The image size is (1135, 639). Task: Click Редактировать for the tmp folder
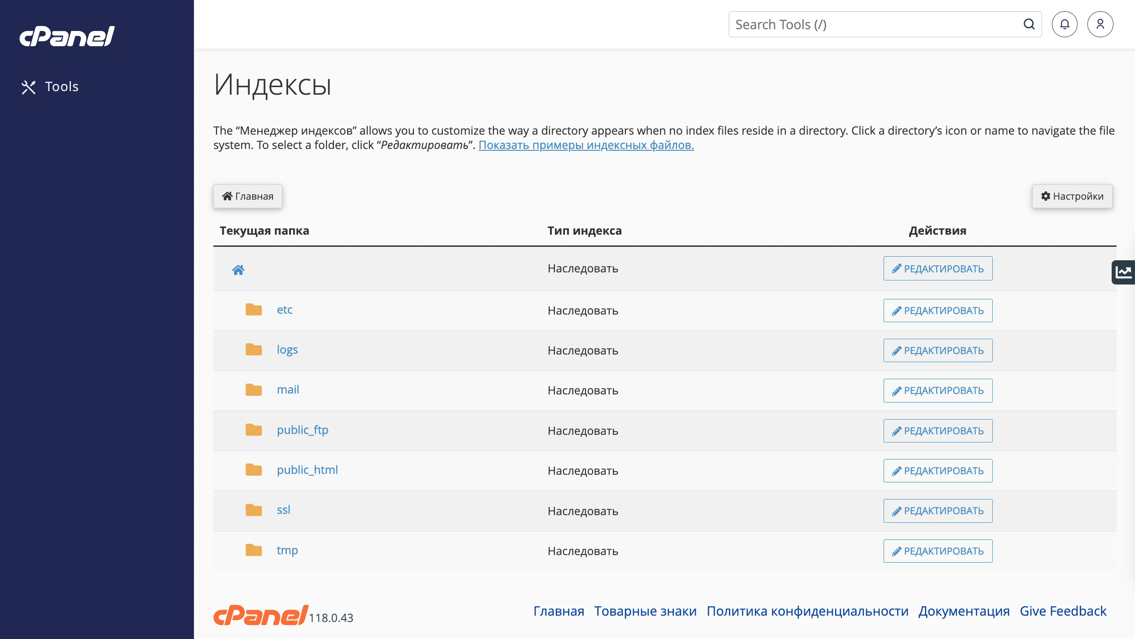[x=937, y=551]
